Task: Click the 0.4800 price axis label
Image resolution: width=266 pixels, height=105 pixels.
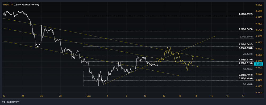Action: [259, 86]
